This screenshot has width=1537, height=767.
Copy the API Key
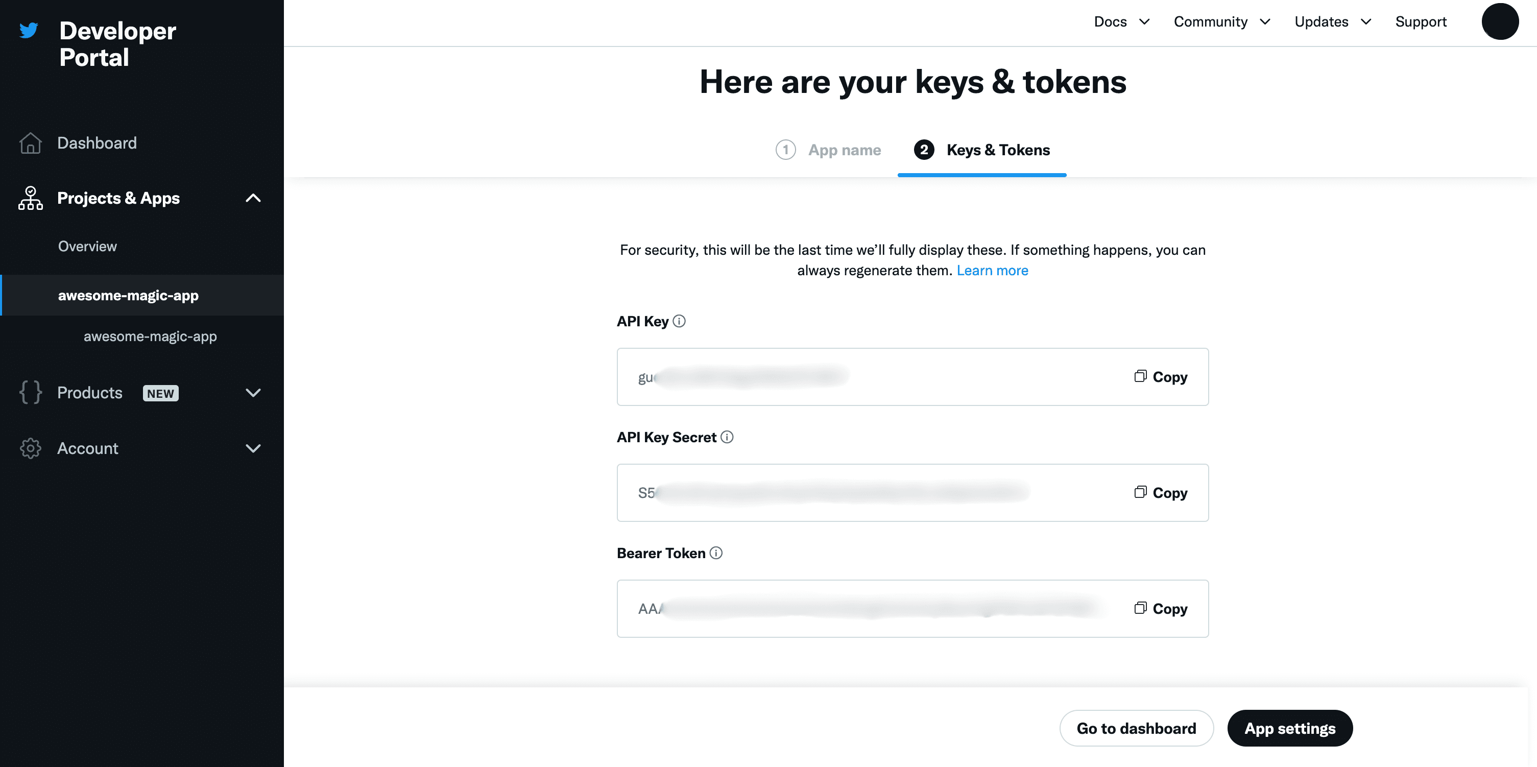1161,377
